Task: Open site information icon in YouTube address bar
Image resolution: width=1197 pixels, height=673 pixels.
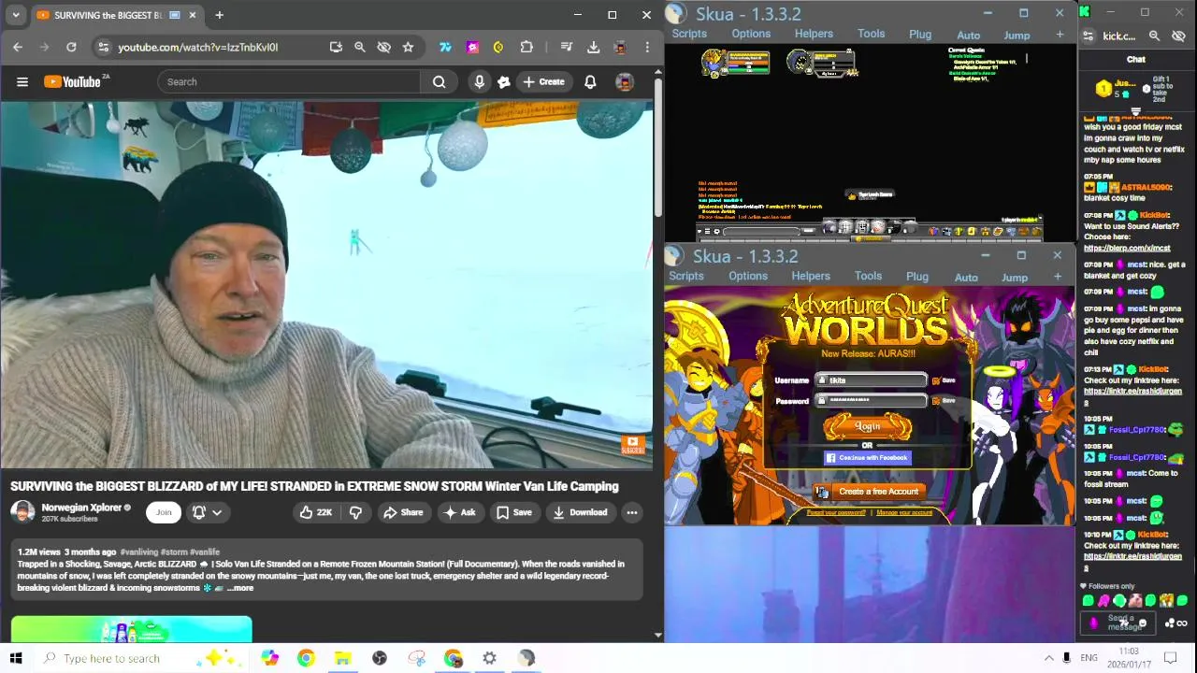Action: pos(103,47)
